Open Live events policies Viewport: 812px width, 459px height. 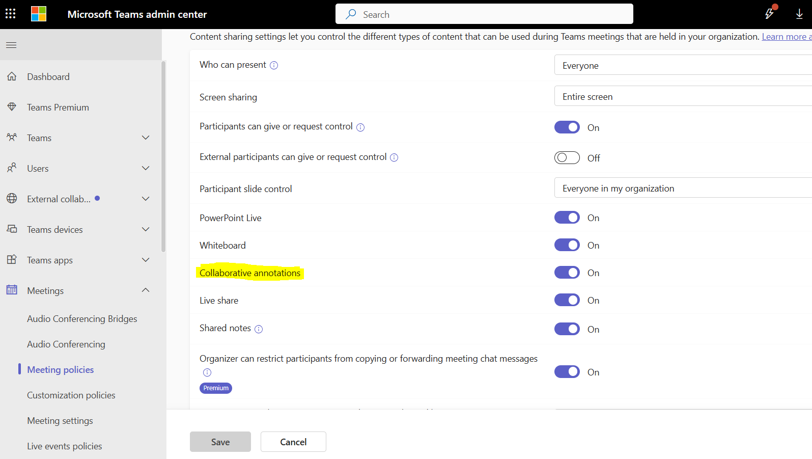pos(65,446)
